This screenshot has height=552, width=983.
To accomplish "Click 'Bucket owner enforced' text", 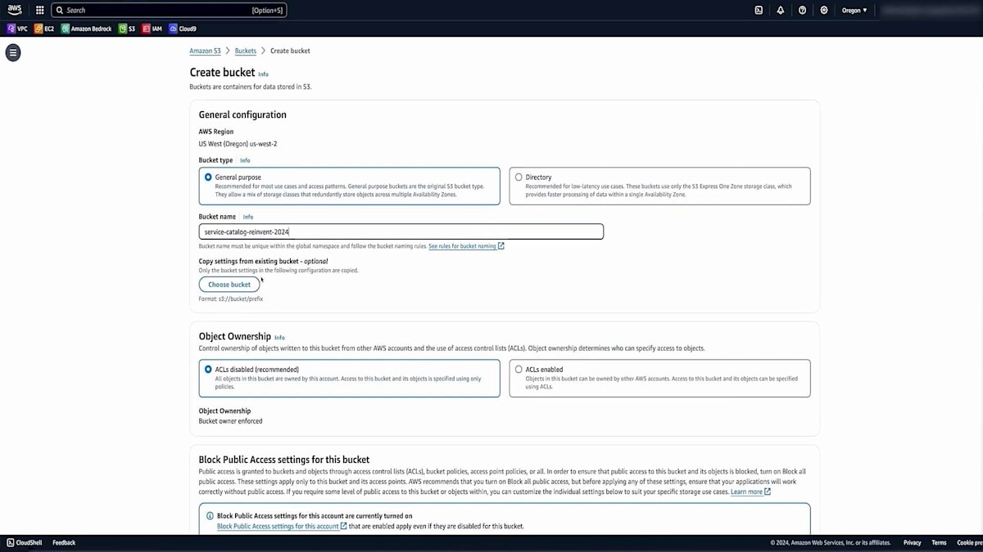I will (230, 421).
